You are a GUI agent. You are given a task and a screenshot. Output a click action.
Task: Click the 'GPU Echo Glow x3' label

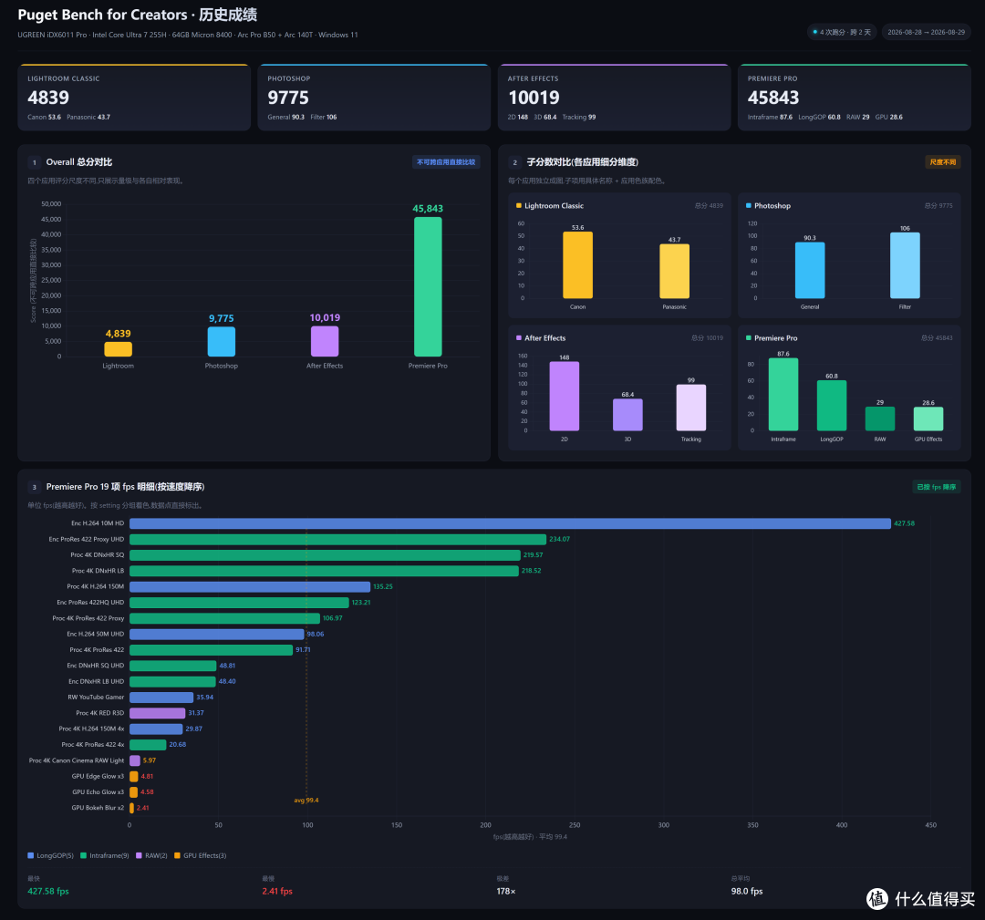98,791
